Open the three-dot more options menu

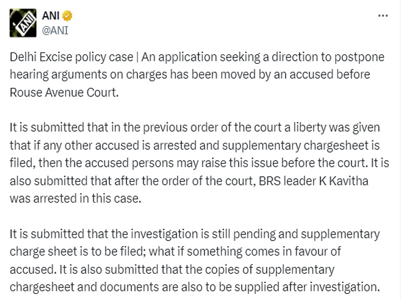point(383,16)
